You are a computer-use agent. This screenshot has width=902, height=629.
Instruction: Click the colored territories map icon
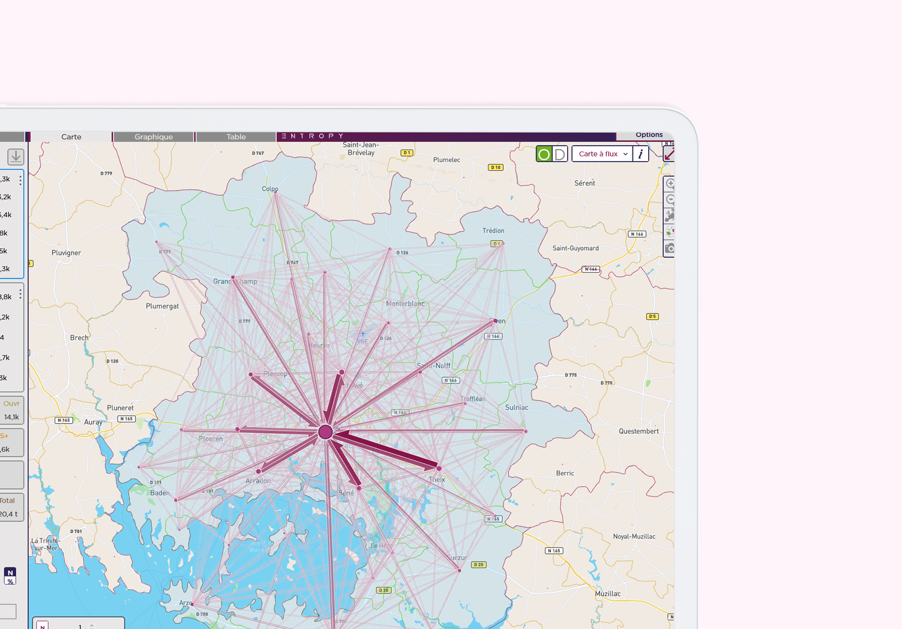point(670,232)
